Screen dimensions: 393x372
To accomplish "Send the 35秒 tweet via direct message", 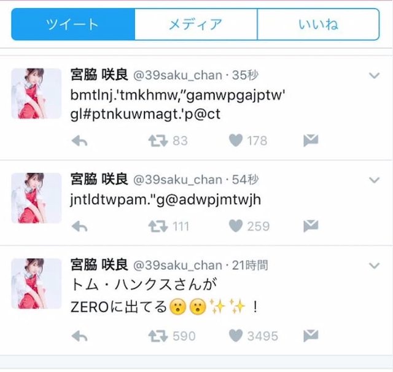I will click(x=311, y=140).
